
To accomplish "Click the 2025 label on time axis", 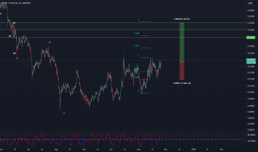I will tap(193, 150).
